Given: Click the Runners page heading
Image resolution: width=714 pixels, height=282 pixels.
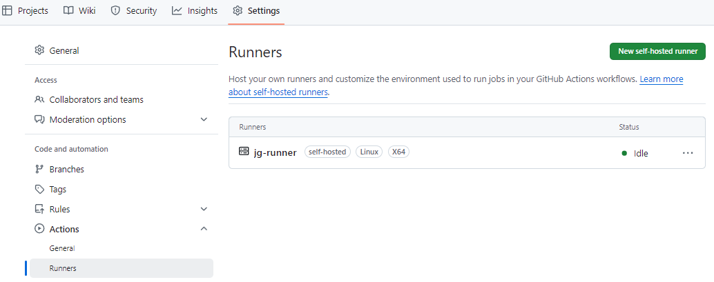Looking at the screenshot, I should (x=255, y=52).
